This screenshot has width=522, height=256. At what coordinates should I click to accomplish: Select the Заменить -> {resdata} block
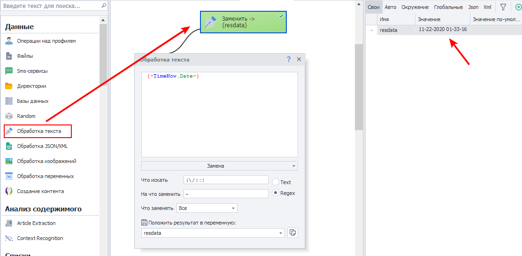pyautogui.click(x=243, y=22)
